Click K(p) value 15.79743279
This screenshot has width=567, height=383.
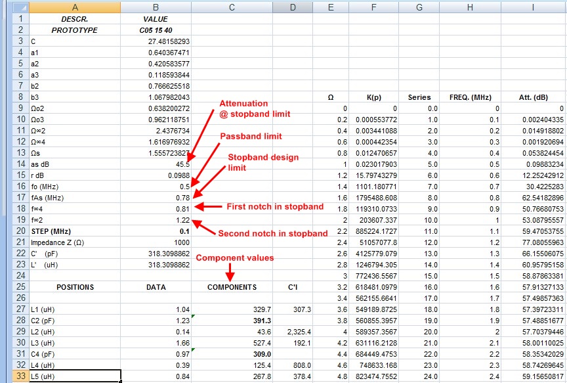[x=373, y=175]
